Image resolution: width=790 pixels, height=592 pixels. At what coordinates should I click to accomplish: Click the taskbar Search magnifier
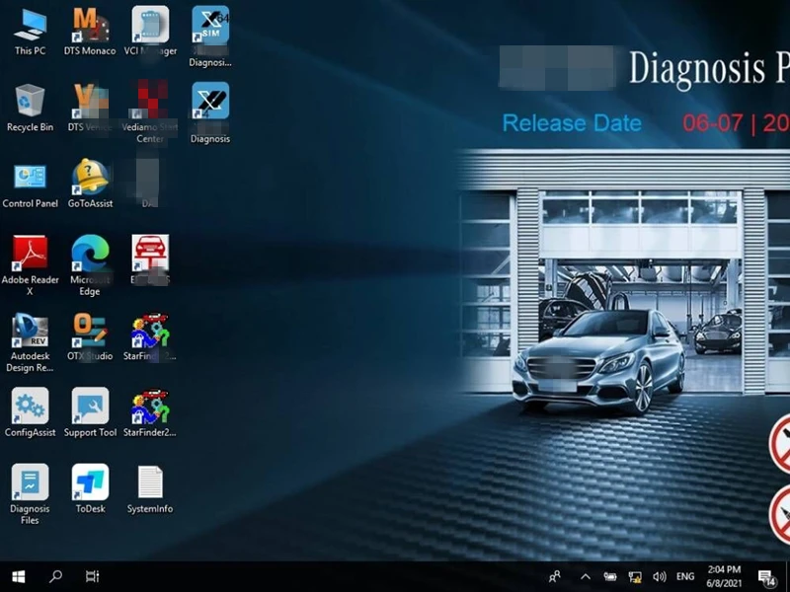55,576
